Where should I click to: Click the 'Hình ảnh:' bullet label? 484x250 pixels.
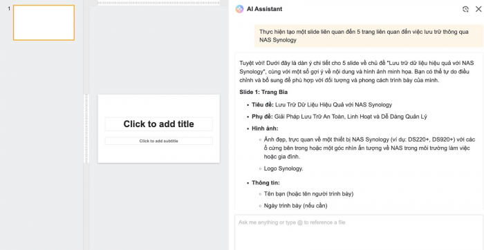click(265, 128)
